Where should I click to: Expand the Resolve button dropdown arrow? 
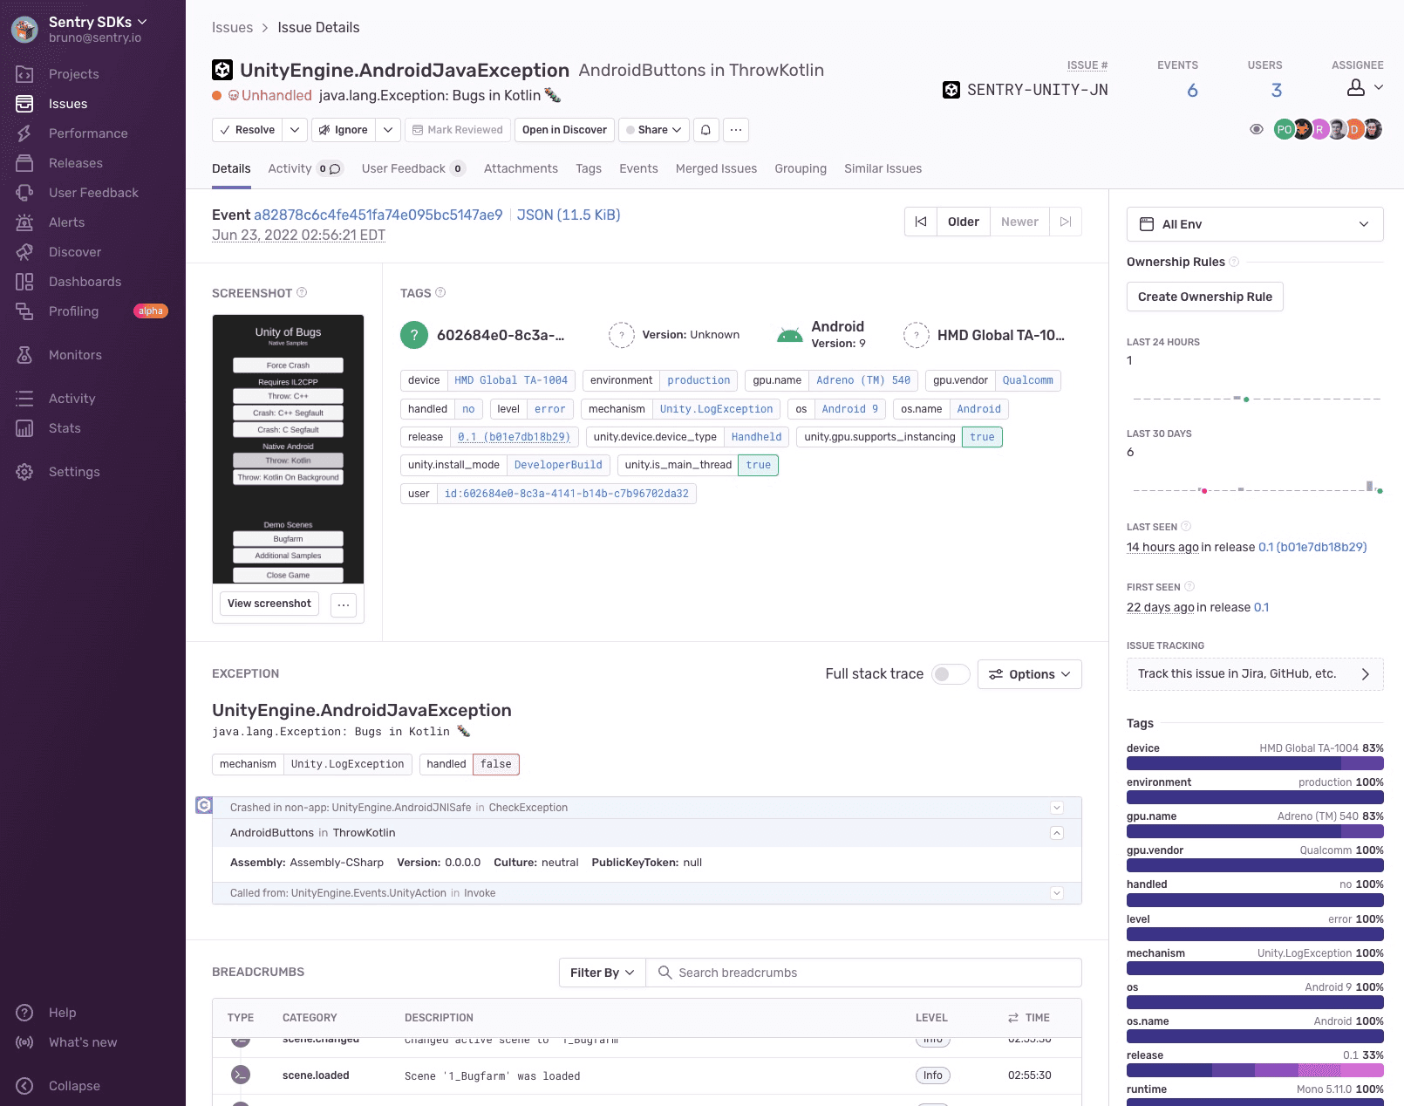295,130
